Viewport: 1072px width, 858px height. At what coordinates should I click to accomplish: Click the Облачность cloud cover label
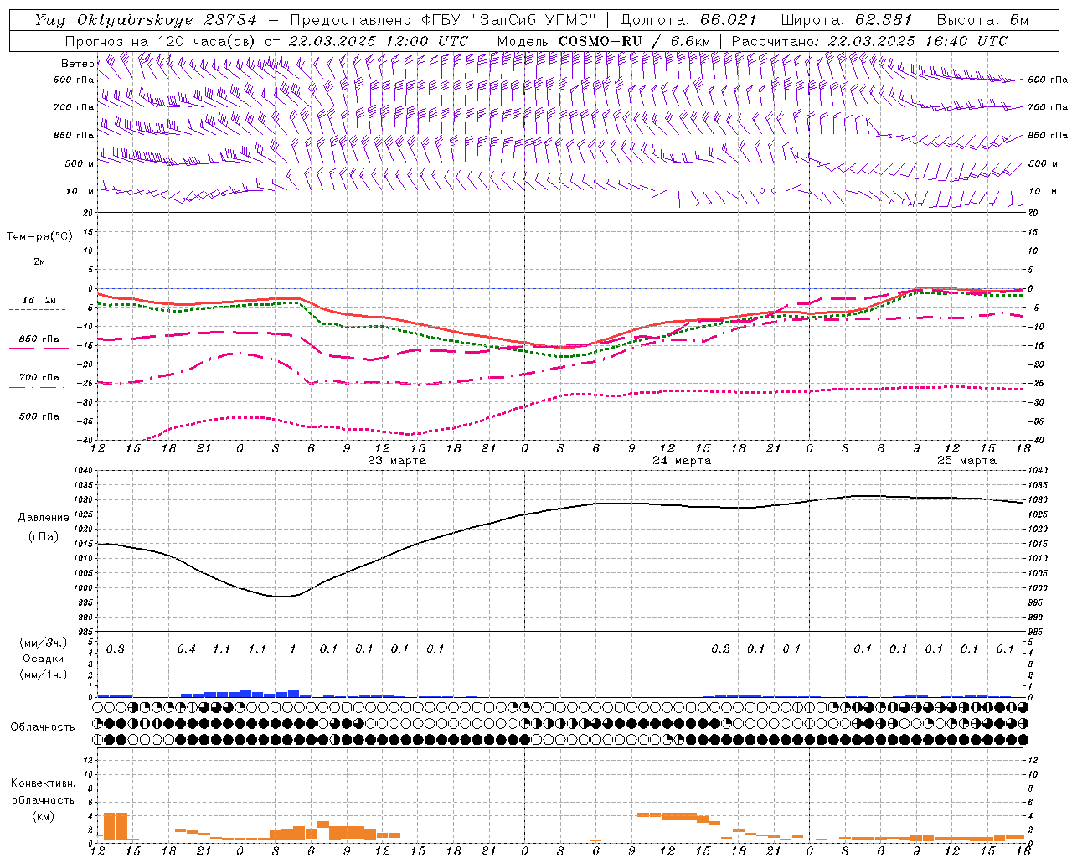click(43, 727)
